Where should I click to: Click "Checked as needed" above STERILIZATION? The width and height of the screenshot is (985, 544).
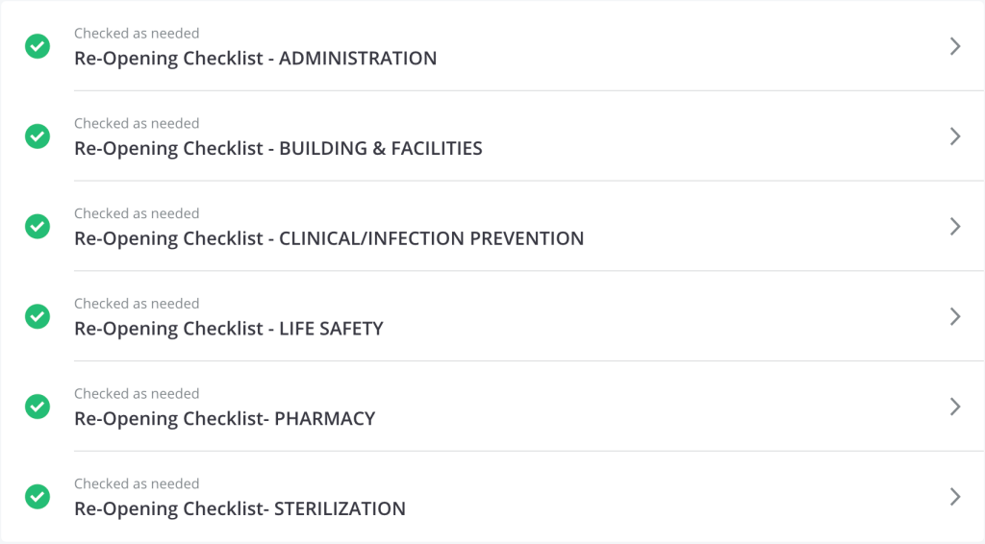click(137, 483)
